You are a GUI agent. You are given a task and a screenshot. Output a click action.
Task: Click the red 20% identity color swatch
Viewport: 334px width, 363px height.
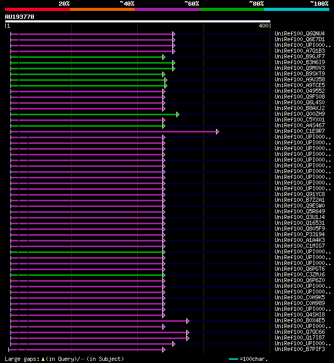[x=38, y=9]
